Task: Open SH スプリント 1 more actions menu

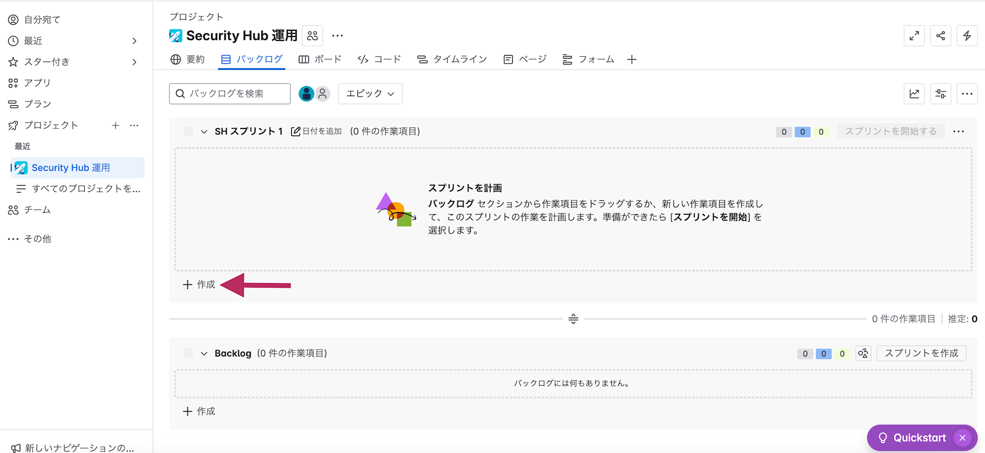Action: point(958,131)
